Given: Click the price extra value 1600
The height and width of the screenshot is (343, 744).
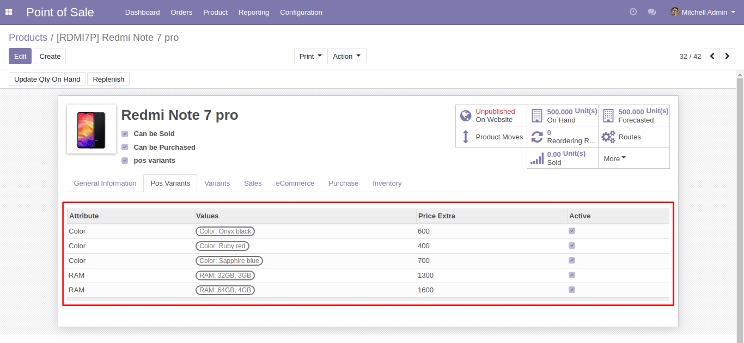Looking at the screenshot, I should [426, 290].
